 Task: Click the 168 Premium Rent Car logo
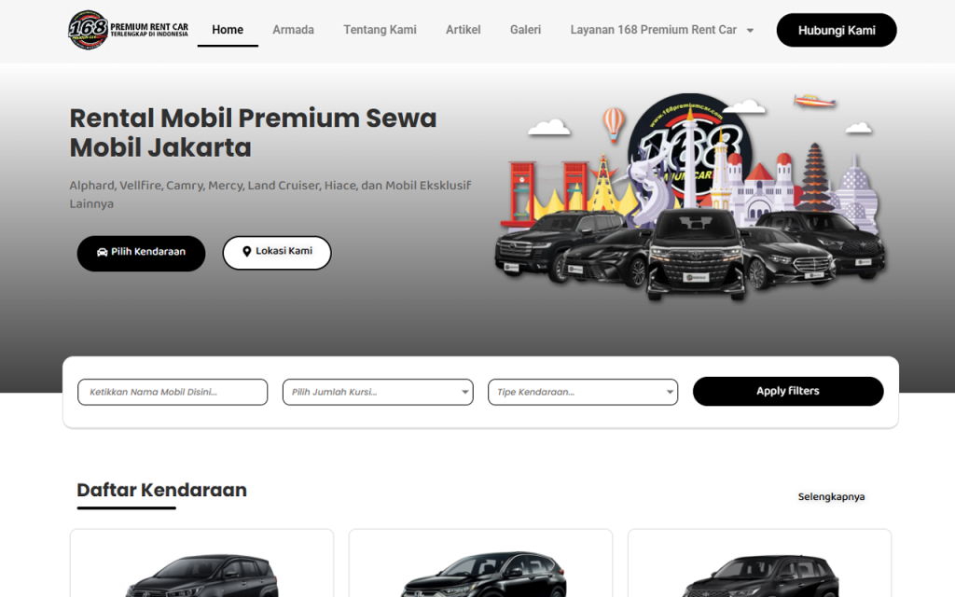click(128, 29)
